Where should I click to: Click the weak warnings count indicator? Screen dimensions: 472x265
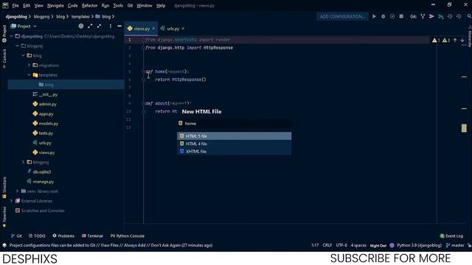pos(446,40)
